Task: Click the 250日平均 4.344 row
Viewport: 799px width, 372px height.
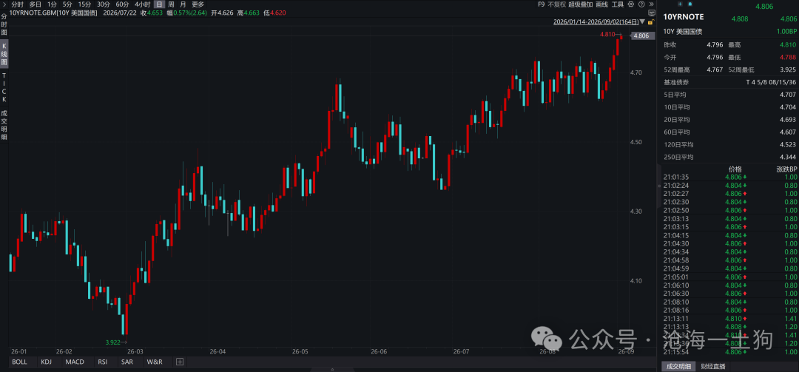Action: (x=729, y=157)
